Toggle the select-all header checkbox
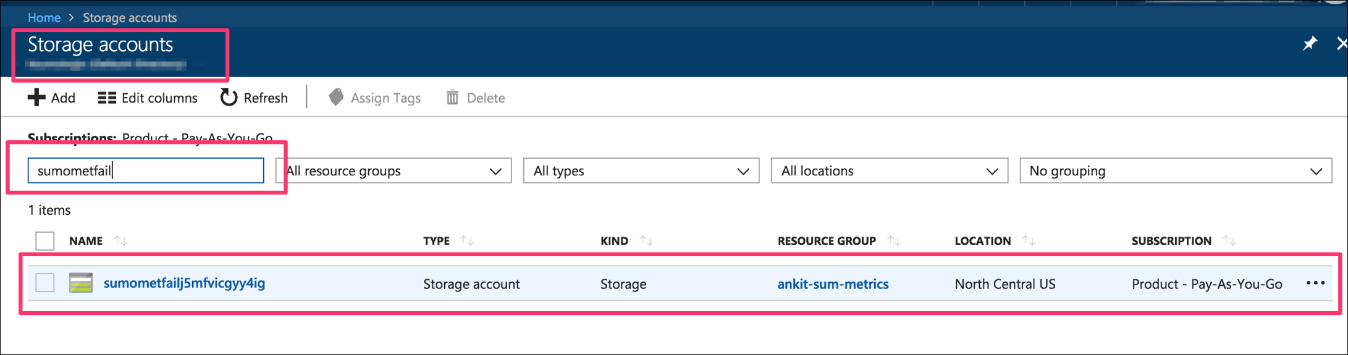The height and width of the screenshot is (355, 1348). [44, 241]
